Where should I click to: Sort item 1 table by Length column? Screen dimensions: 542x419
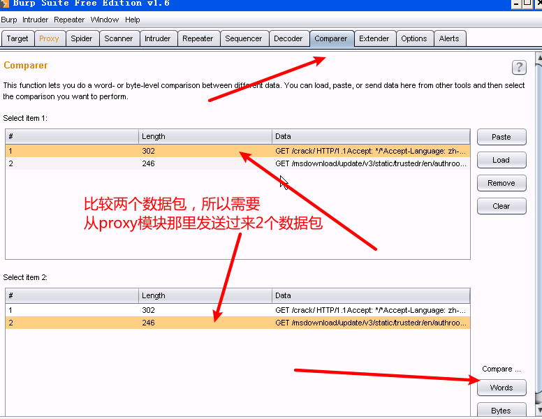(205, 137)
